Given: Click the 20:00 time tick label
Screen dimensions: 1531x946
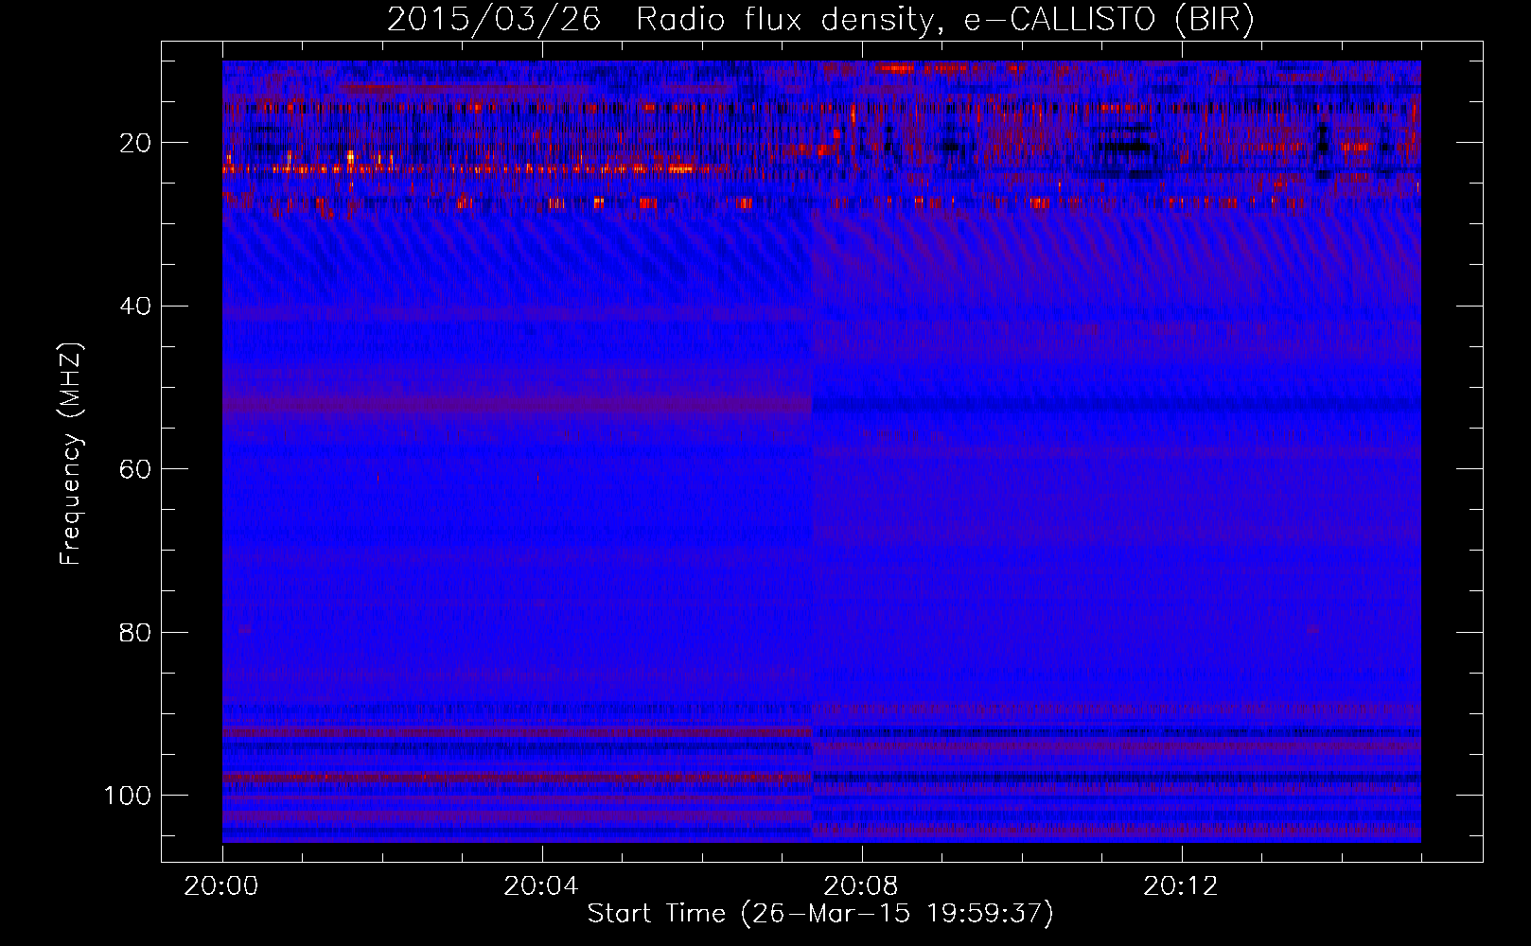Looking at the screenshot, I should (x=222, y=886).
